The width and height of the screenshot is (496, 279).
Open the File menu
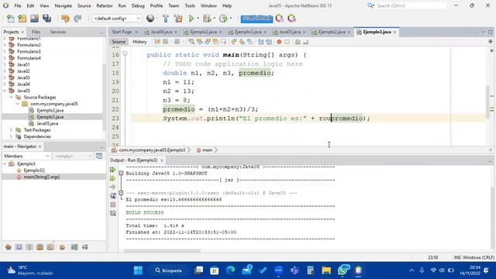(x=18, y=5)
